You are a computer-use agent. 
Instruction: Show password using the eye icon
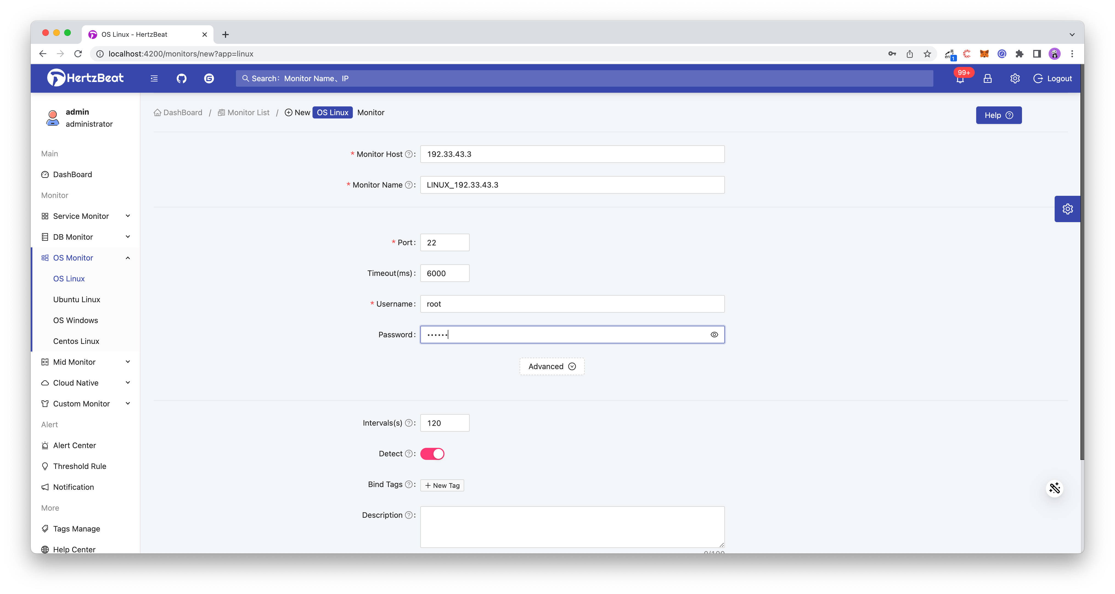714,334
